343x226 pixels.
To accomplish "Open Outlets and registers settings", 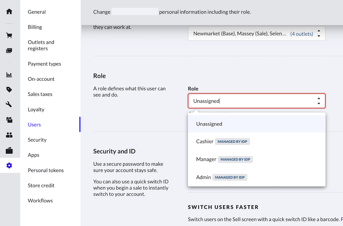I will [x=41, y=45].
